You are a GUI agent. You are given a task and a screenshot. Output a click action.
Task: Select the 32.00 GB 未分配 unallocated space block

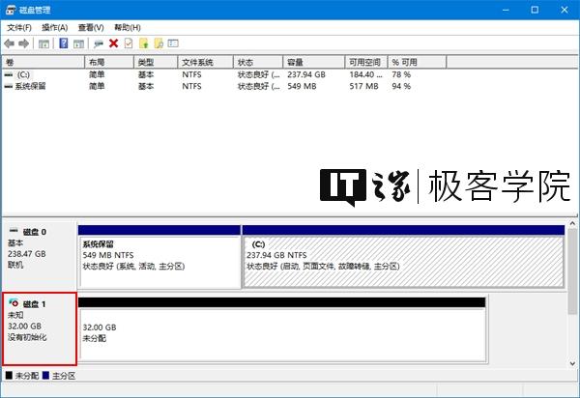(282, 330)
